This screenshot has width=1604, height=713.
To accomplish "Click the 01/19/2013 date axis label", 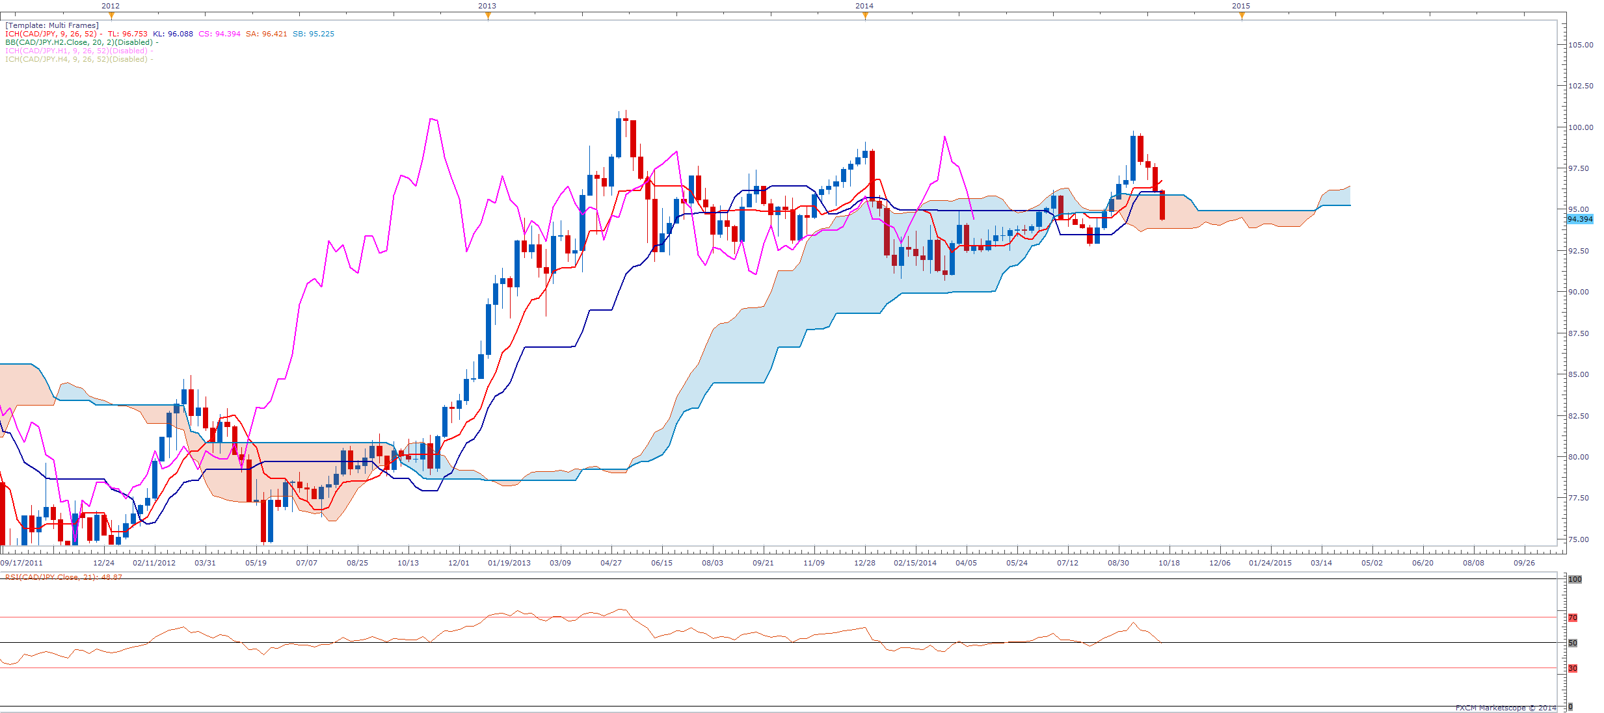I will [x=509, y=563].
